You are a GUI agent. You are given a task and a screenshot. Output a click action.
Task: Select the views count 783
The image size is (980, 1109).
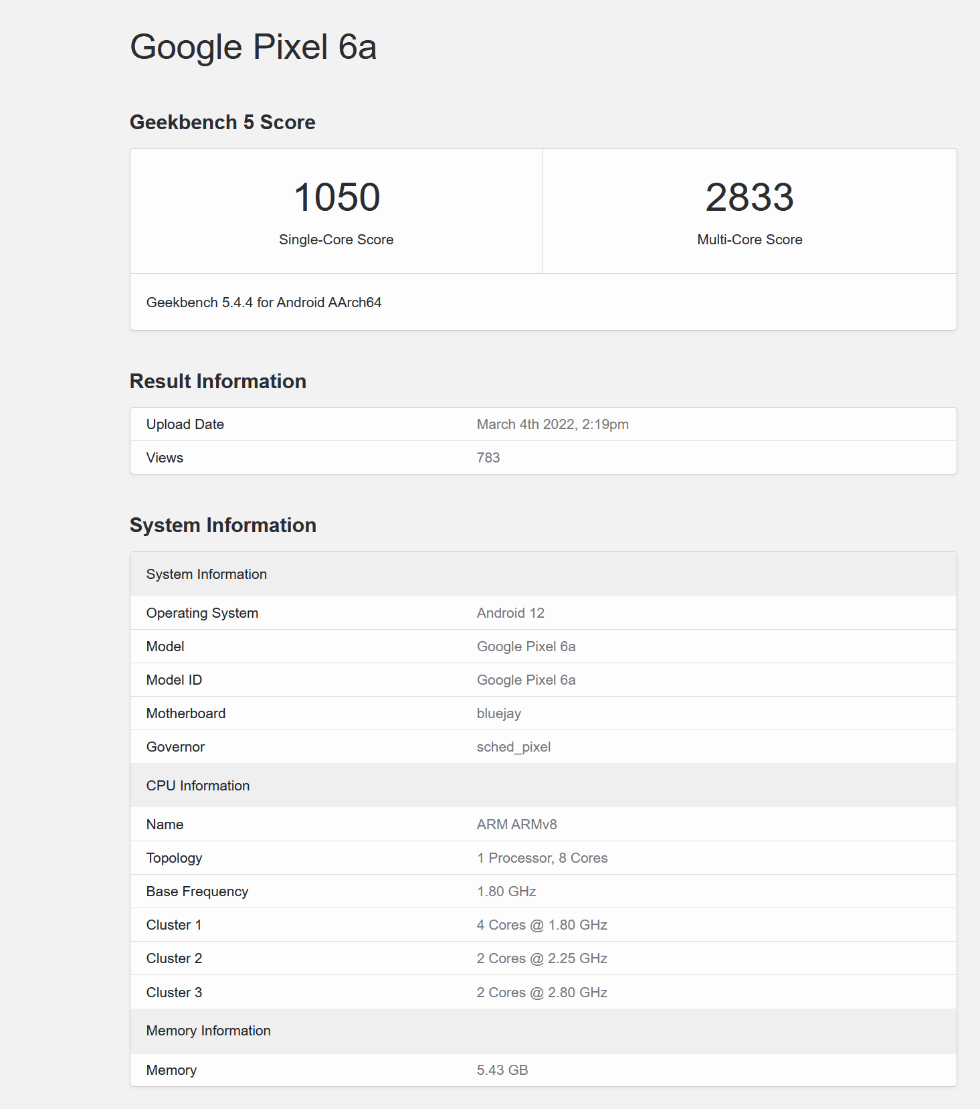pos(488,458)
